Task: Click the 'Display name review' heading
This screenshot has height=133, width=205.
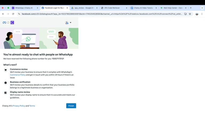Action: 20,92
